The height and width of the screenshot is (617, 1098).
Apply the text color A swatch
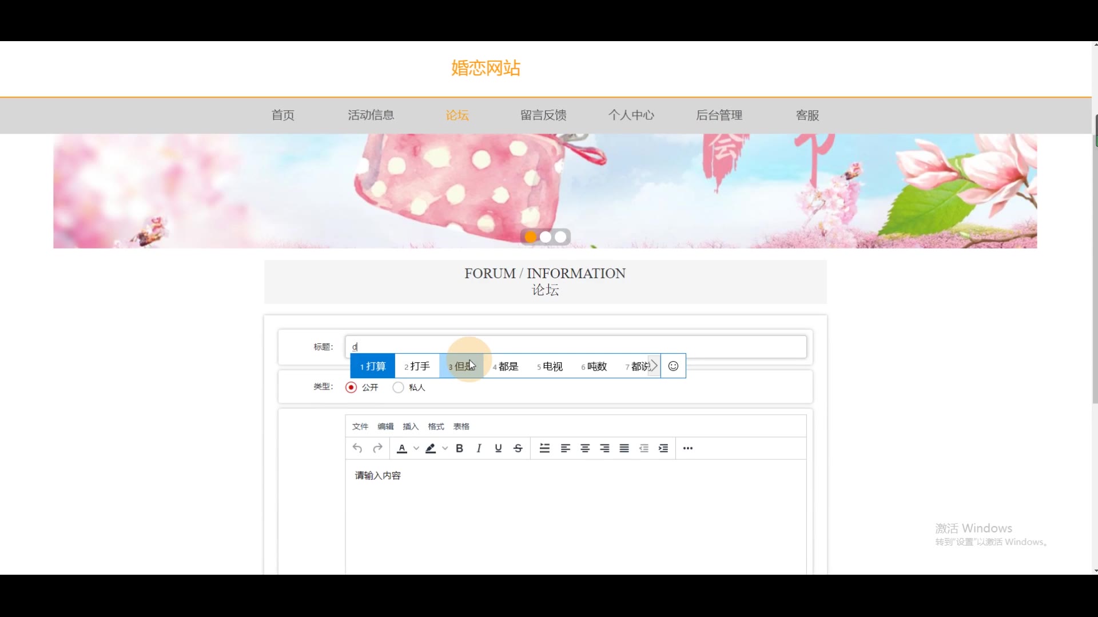click(x=402, y=448)
